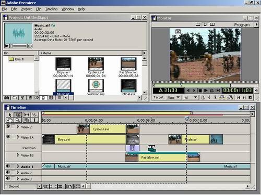261x195 pixels.
Task: Click the preview slider under Music.aif thumbnail
Action: click(x=18, y=46)
